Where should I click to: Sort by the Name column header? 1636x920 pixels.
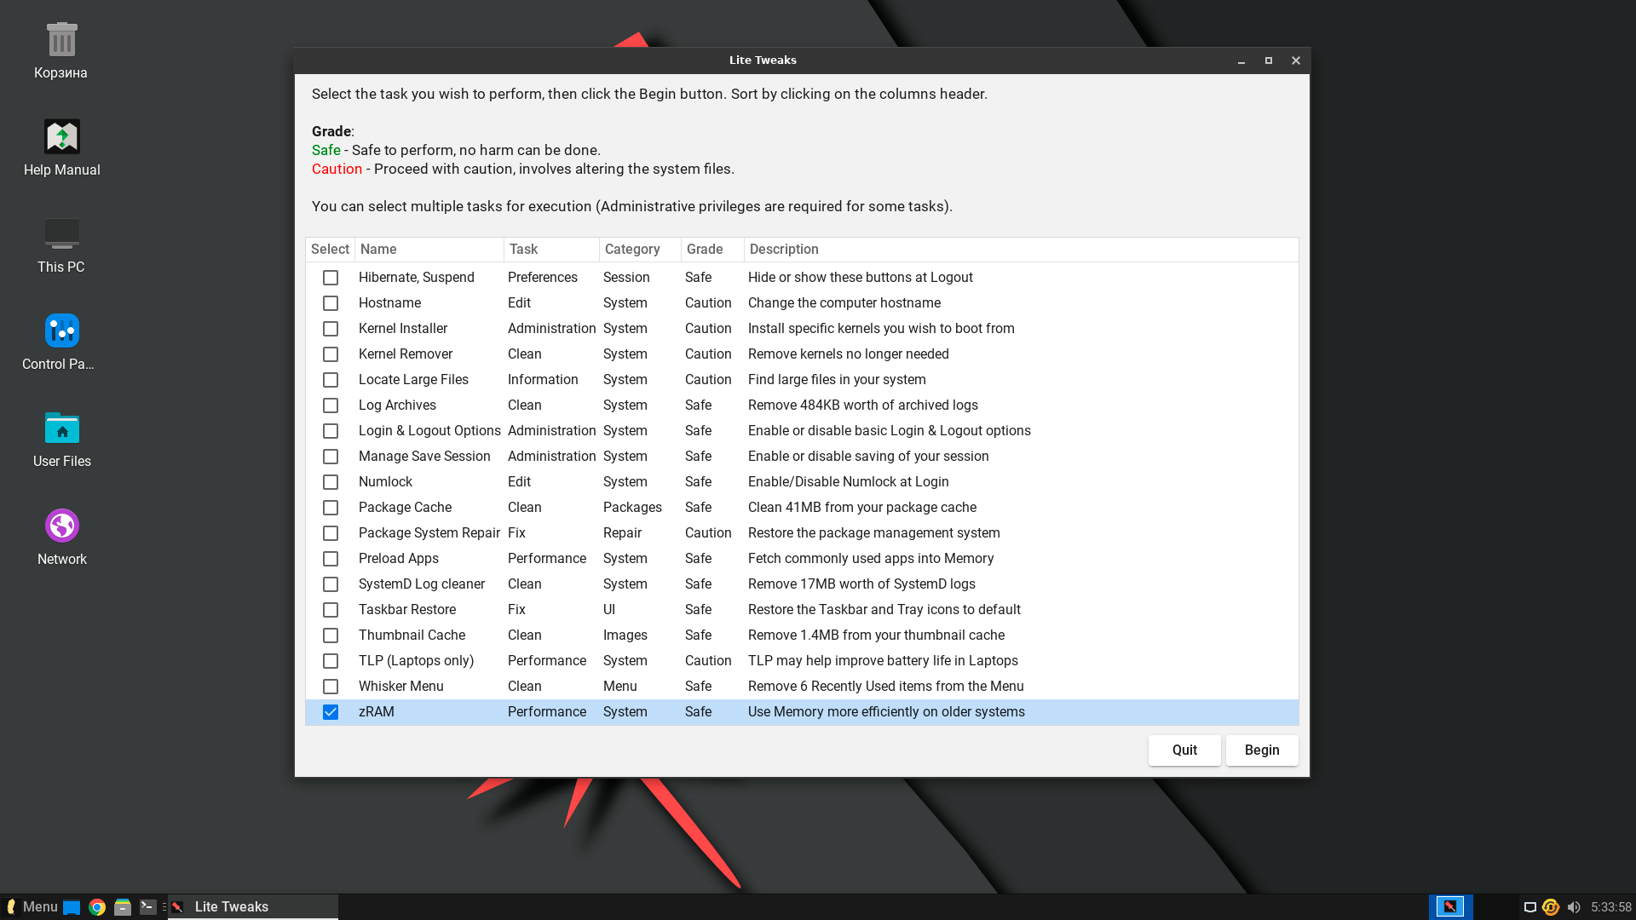(x=378, y=250)
